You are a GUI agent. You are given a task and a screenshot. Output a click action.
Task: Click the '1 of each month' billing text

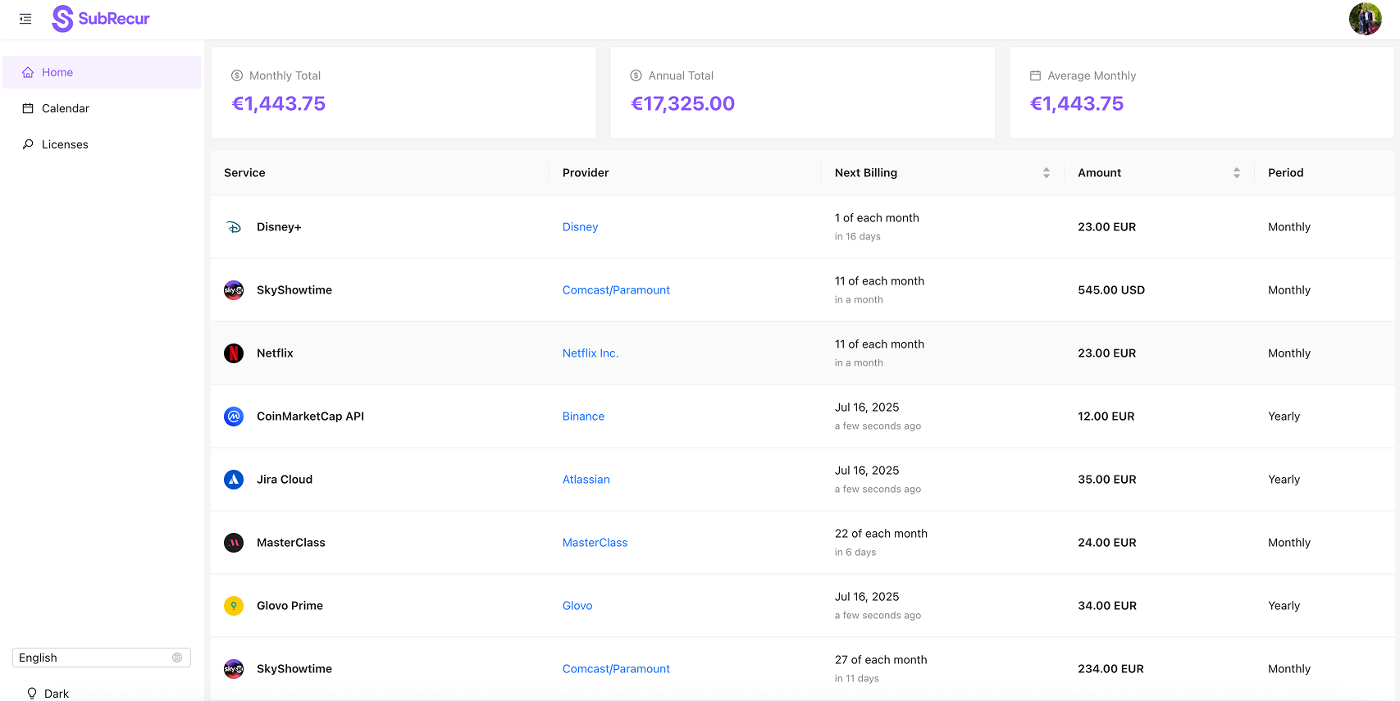click(x=877, y=218)
